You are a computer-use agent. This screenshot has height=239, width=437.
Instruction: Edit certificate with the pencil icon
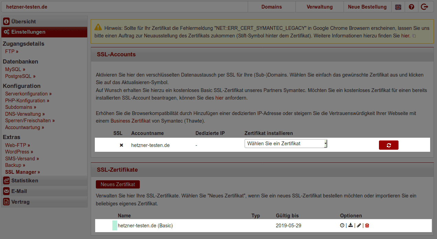click(x=359, y=225)
